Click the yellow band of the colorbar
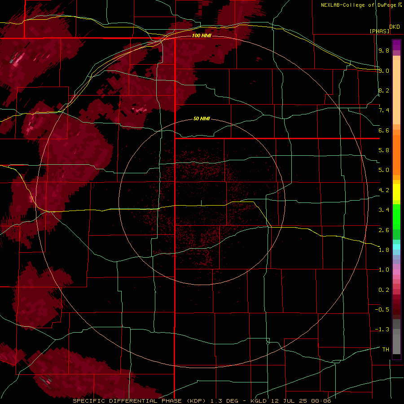The height and width of the screenshot is (404, 404). pyautogui.click(x=396, y=192)
